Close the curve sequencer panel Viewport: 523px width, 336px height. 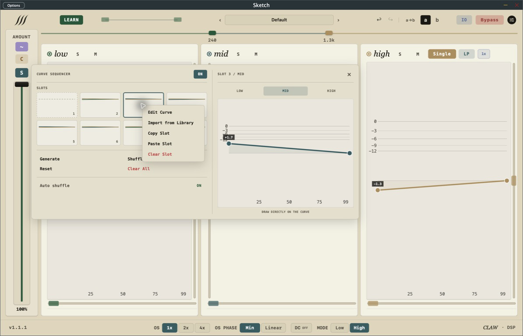click(x=349, y=74)
